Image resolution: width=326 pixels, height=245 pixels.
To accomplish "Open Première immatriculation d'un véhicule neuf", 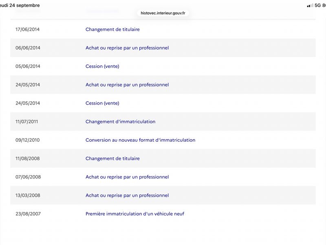I will point(135,214).
